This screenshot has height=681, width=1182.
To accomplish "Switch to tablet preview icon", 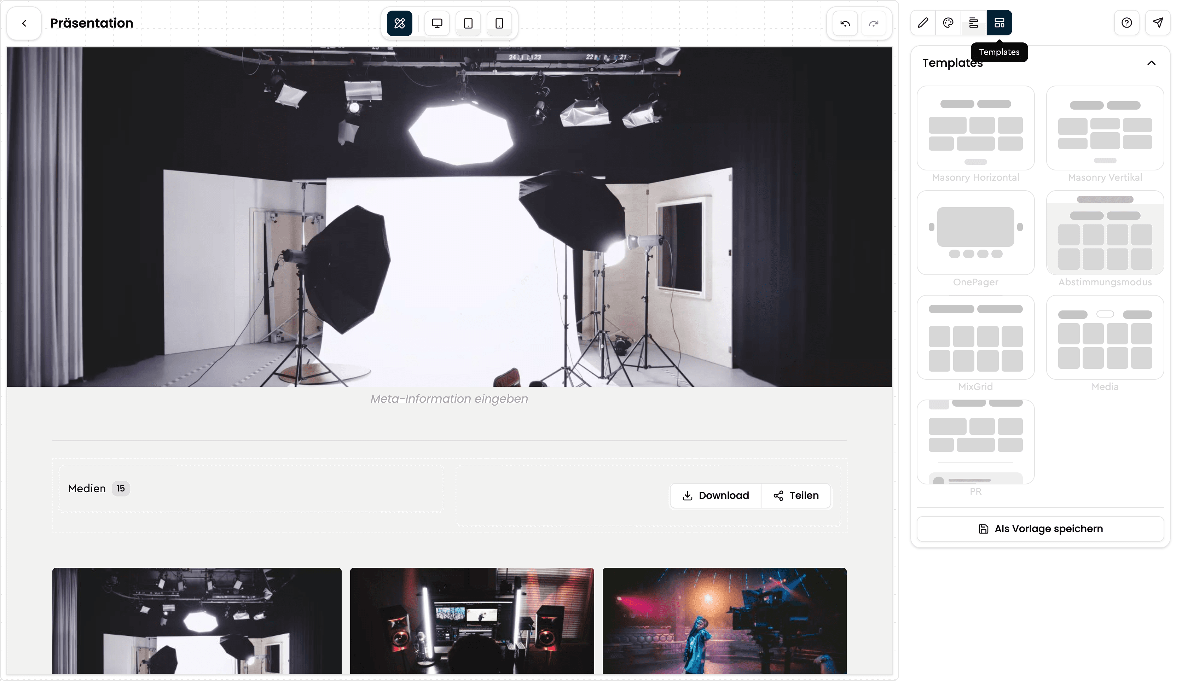I will pyautogui.click(x=468, y=23).
